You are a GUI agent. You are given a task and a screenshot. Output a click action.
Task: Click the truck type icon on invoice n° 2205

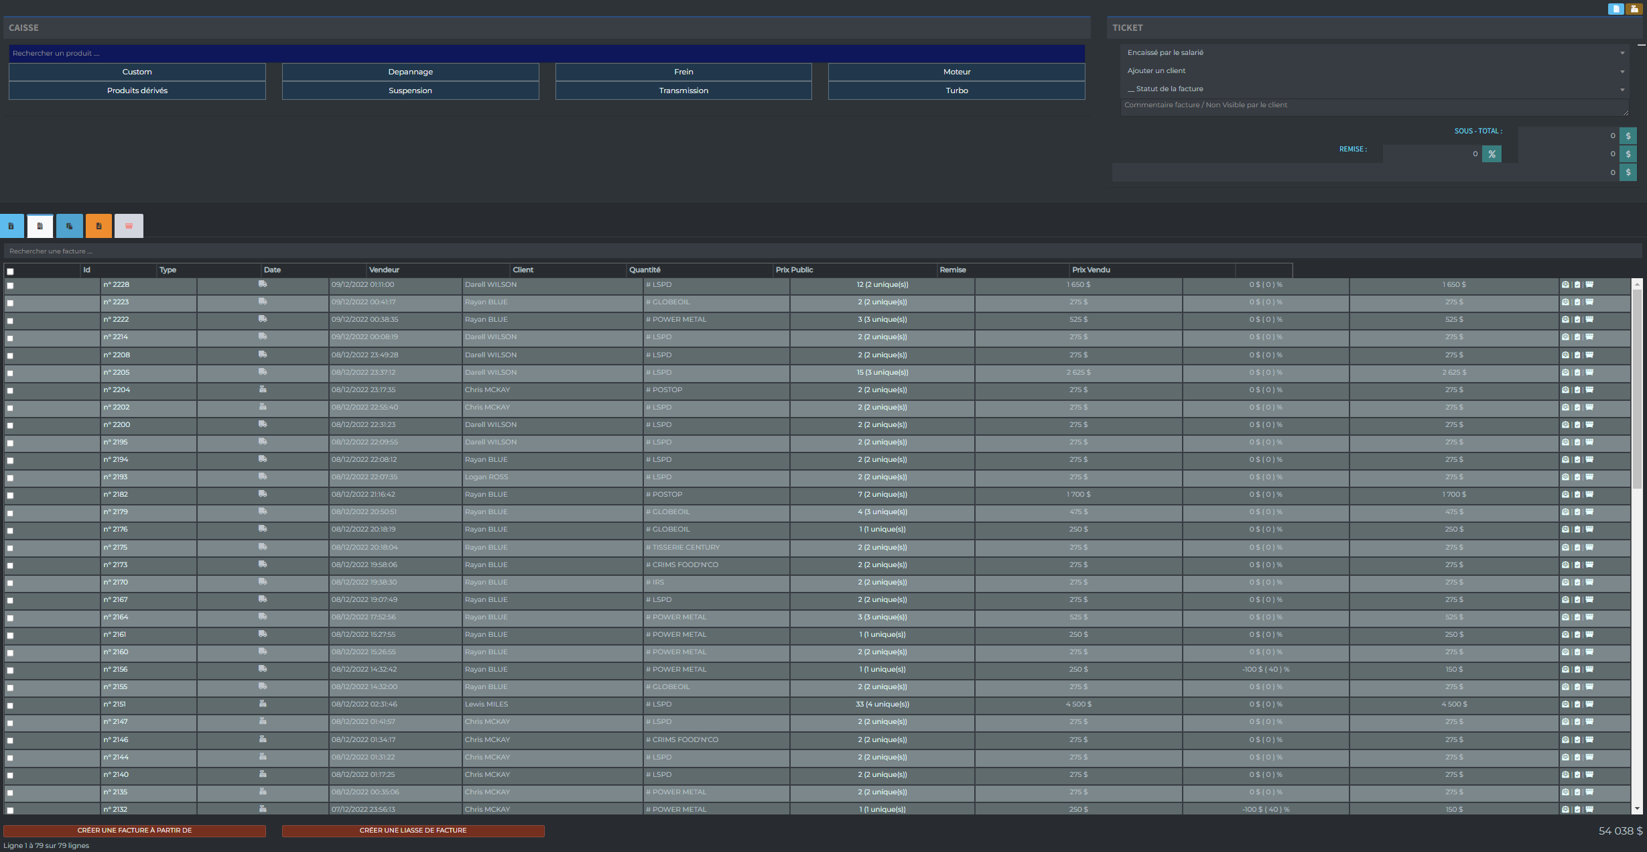(263, 372)
